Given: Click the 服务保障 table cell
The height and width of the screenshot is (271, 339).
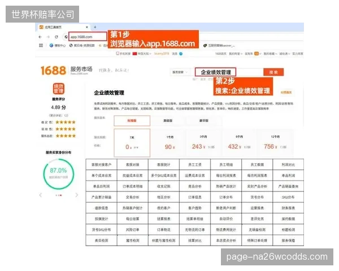Looking at the screenshot, I should click(x=288, y=241).
